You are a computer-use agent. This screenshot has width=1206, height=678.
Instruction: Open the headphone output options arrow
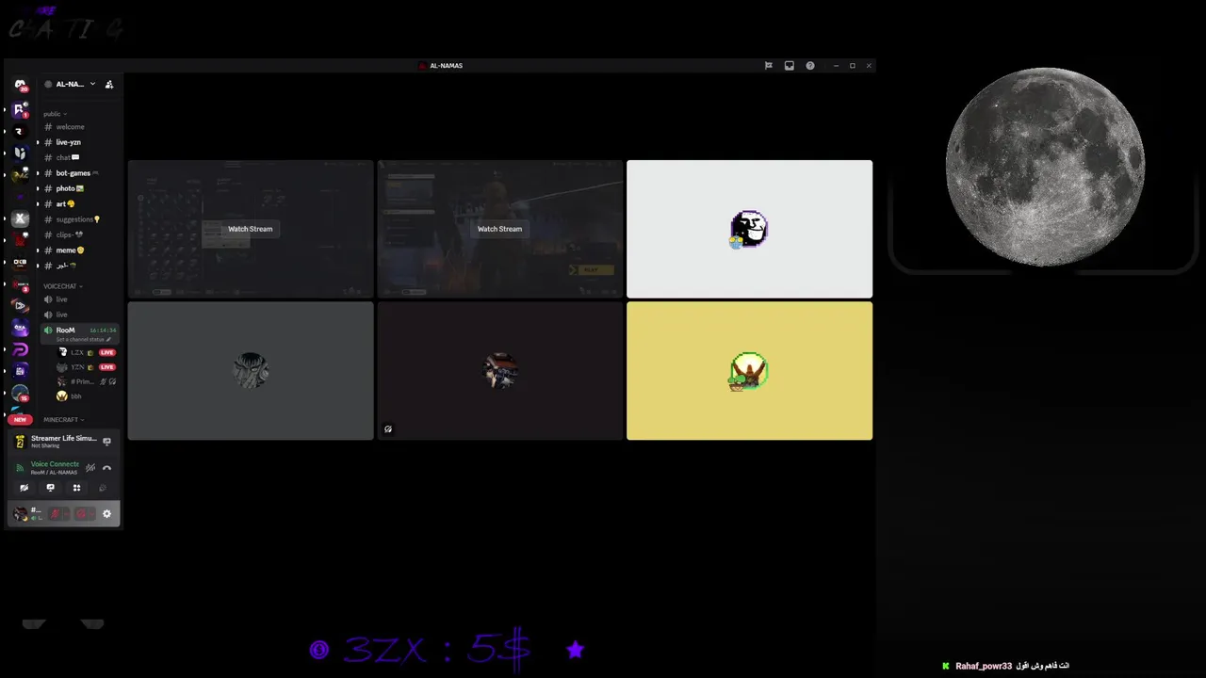[x=91, y=514]
